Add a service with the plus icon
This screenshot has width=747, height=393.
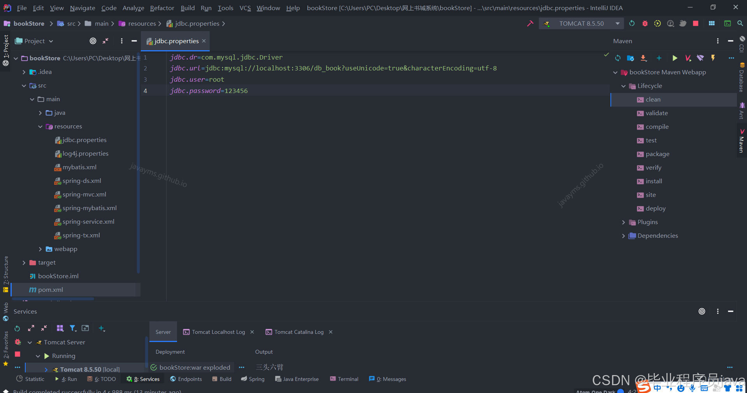click(102, 328)
